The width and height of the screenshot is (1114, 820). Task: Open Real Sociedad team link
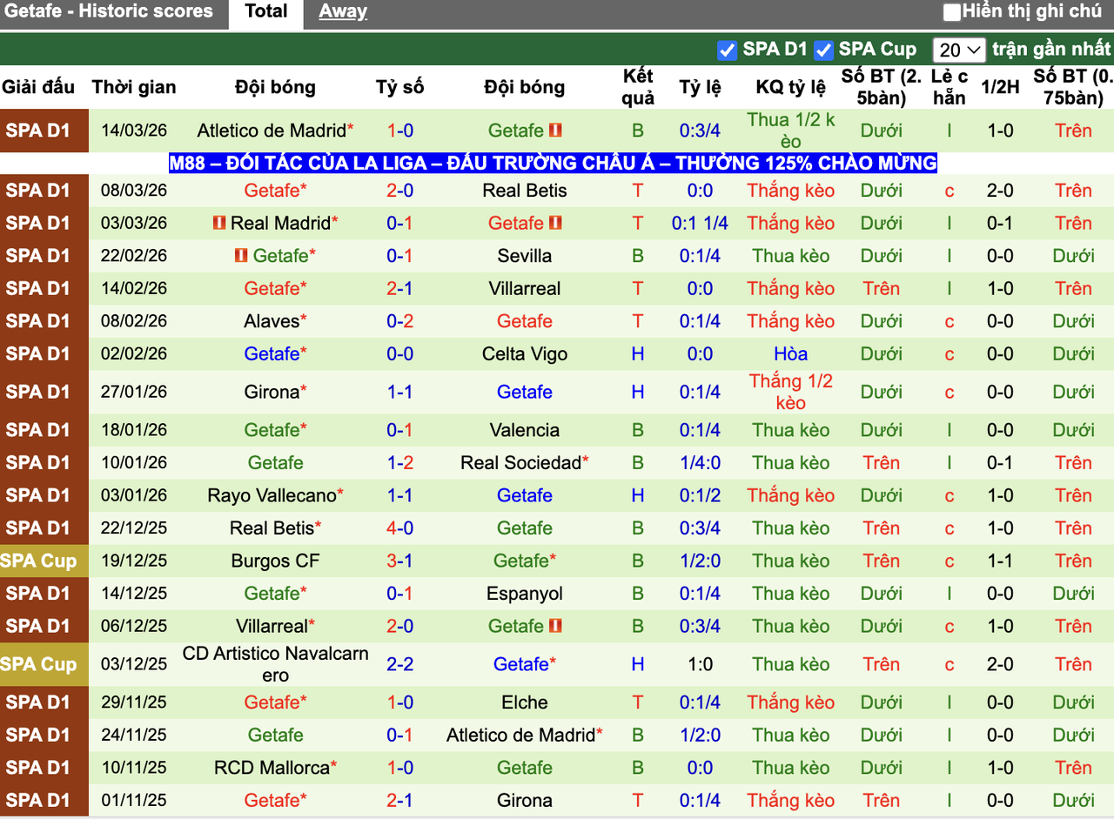[x=520, y=463]
